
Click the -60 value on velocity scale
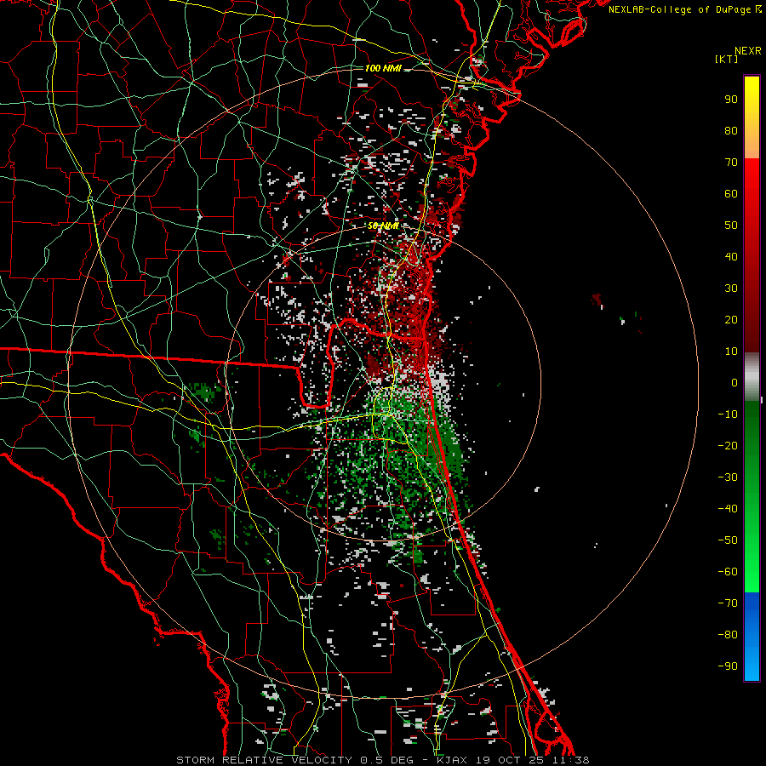[x=728, y=572]
